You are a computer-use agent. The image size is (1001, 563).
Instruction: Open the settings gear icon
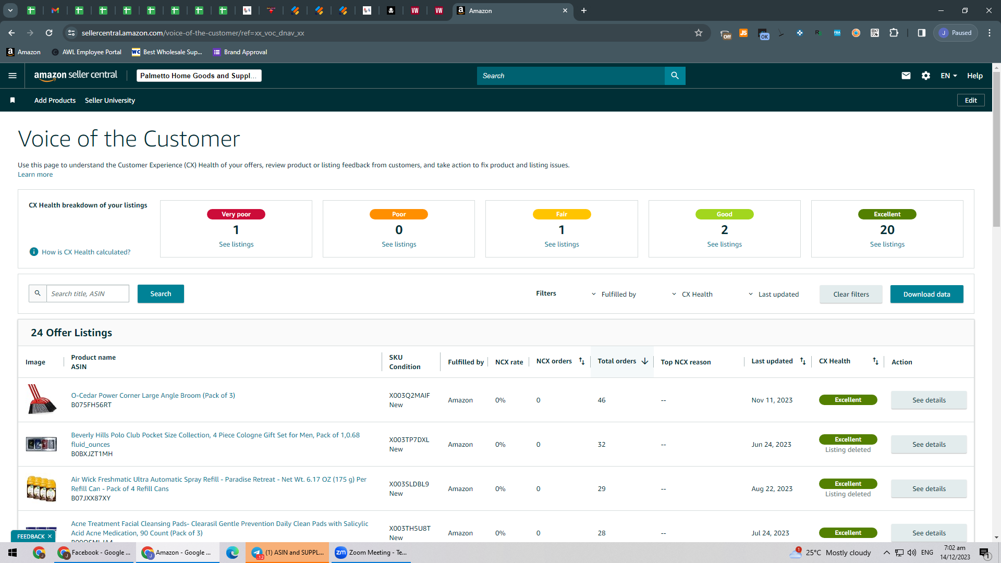click(x=926, y=76)
